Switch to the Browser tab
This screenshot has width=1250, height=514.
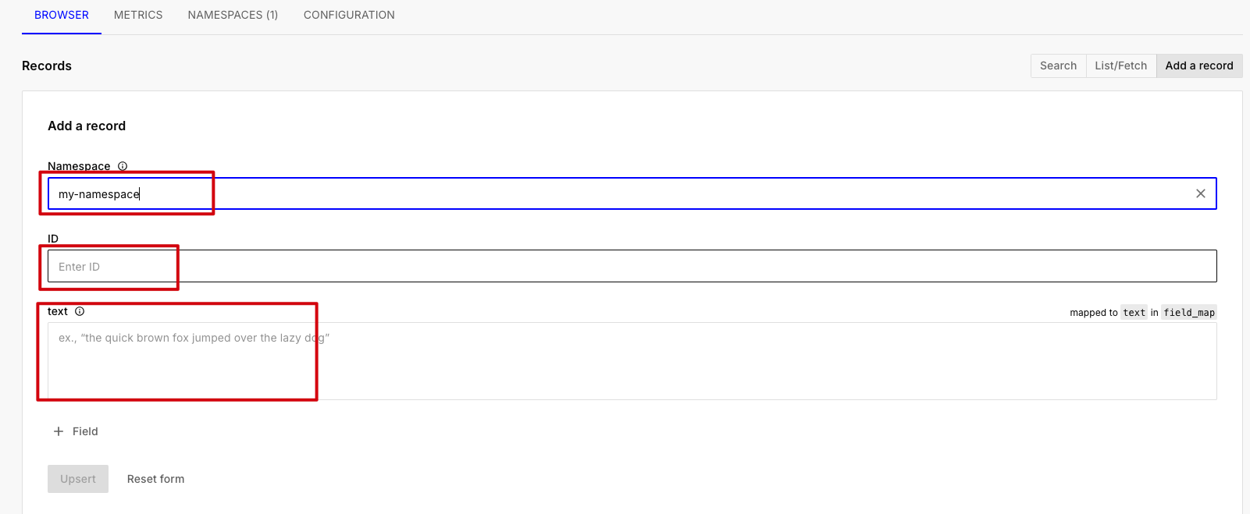click(x=62, y=15)
